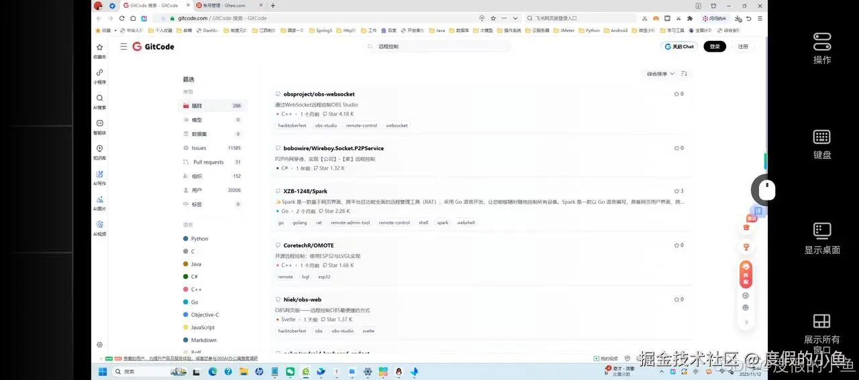Filter results by Issues
Screen dimensions: 859x380
click(212, 148)
